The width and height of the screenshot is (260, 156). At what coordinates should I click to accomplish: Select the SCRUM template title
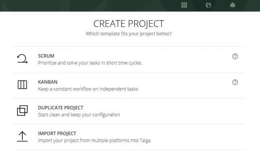[46, 56]
